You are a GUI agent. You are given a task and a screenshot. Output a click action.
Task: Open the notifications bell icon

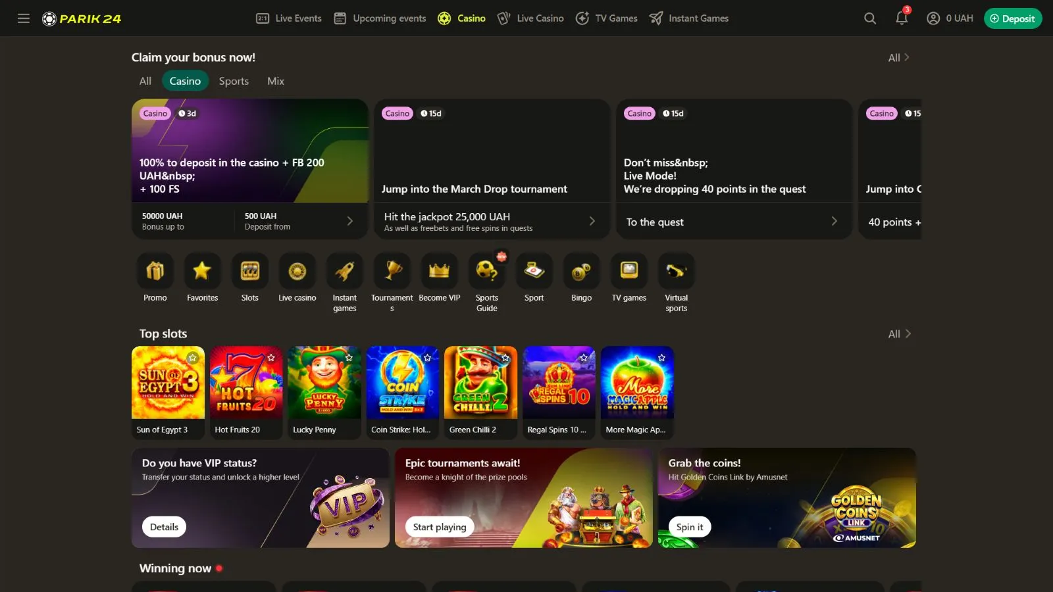[902, 18]
